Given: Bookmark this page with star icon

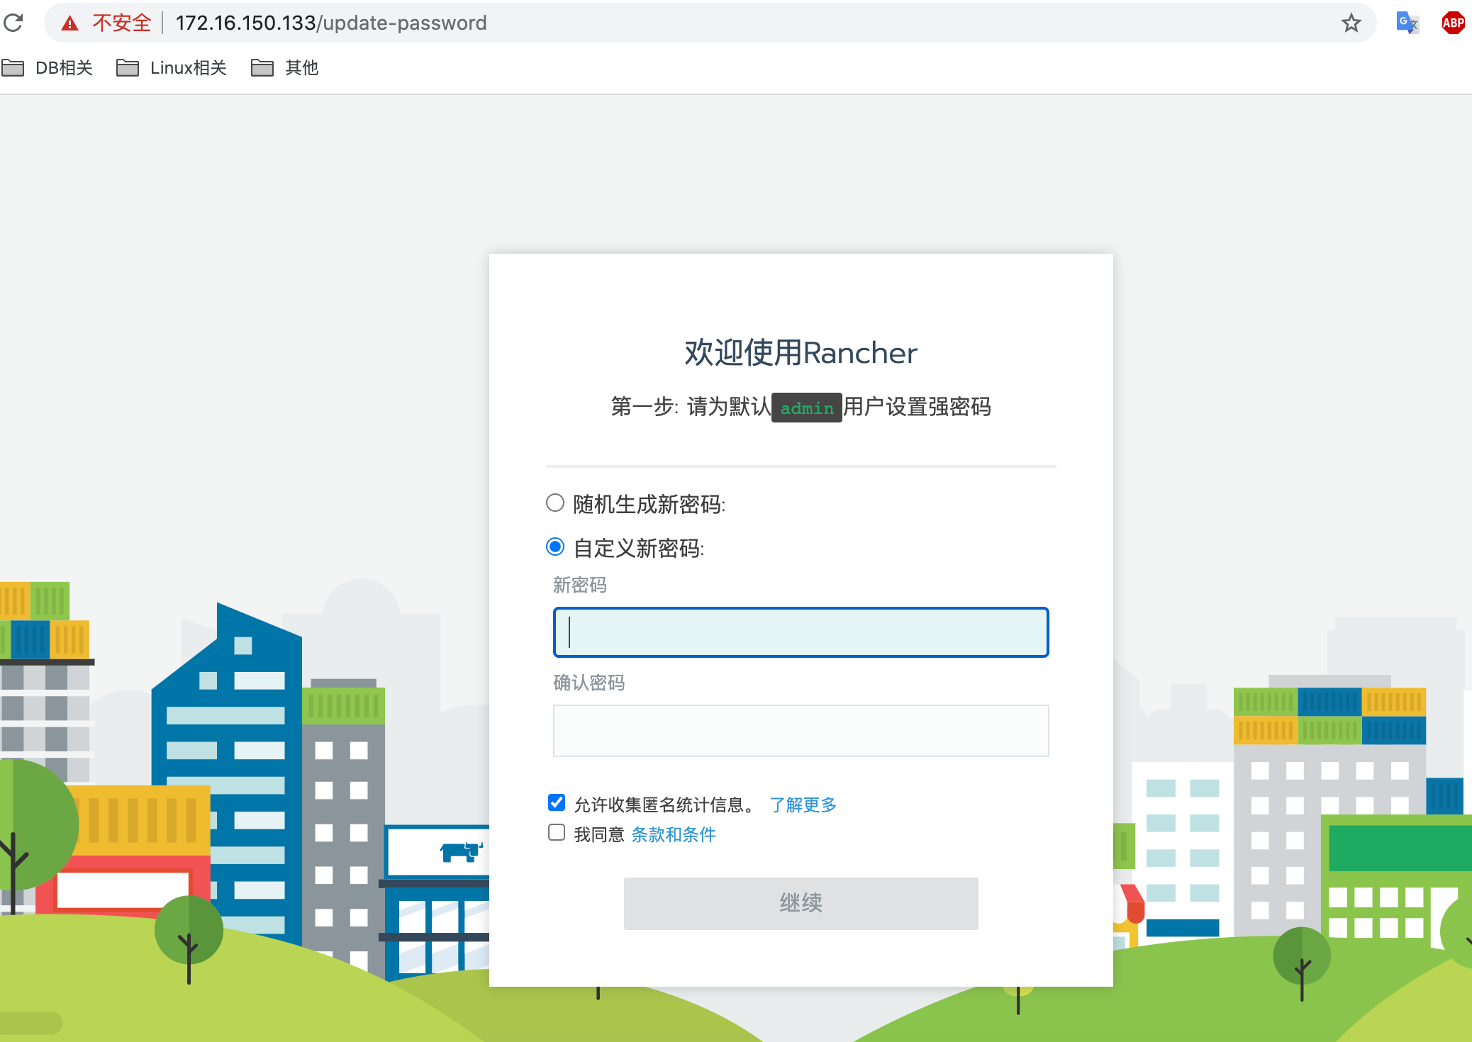Looking at the screenshot, I should [x=1351, y=23].
